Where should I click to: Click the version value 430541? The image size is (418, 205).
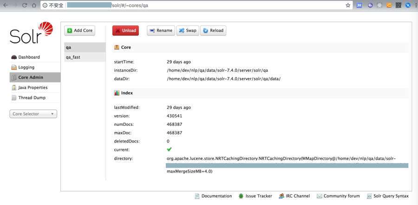(x=175, y=116)
